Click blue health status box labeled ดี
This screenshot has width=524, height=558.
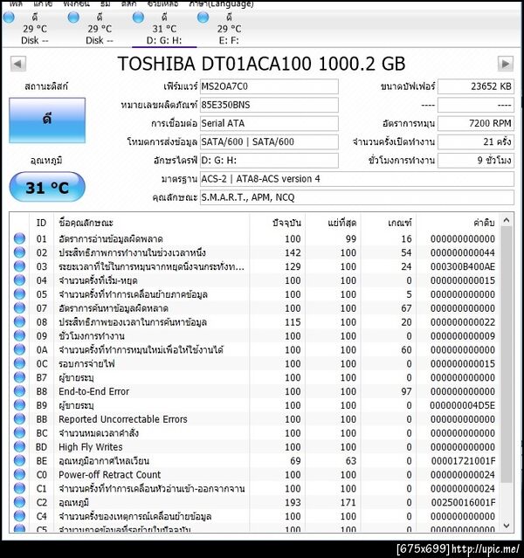click(47, 121)
